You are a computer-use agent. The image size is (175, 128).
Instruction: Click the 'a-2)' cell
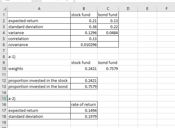[x=39, y=98]
